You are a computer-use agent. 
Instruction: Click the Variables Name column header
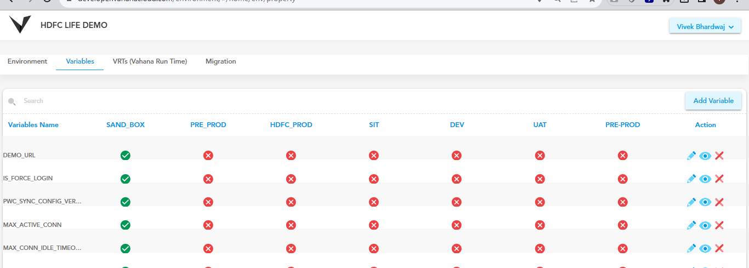[x=33, y=125]
